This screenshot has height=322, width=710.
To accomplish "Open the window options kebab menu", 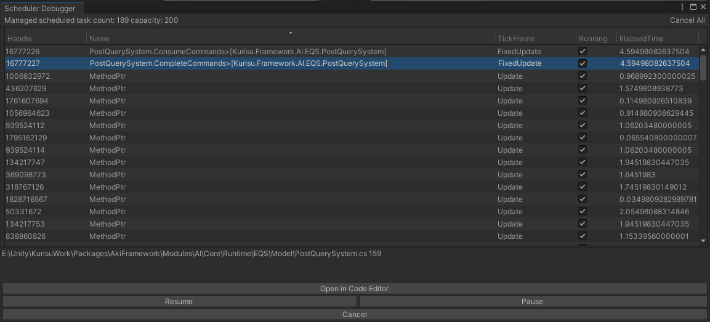I will coord(682,7).
